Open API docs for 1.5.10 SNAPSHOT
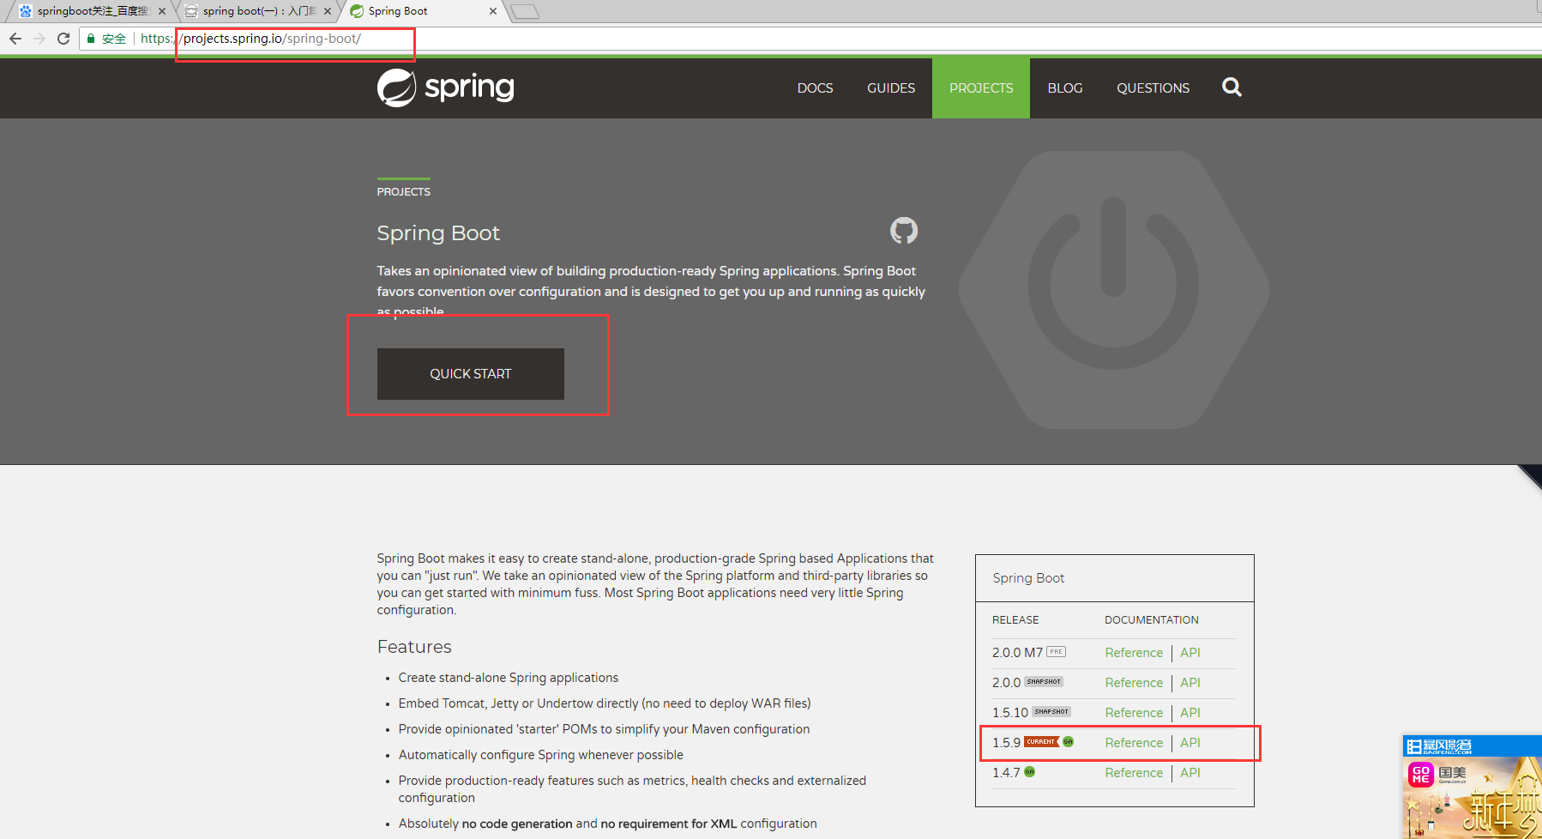Screen dimensions: 1542x839 [1190, 713]
